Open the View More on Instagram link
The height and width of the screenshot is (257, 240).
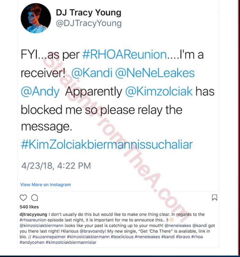(45, 185)
